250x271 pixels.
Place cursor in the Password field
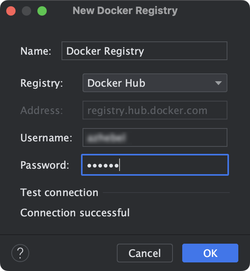155,165
